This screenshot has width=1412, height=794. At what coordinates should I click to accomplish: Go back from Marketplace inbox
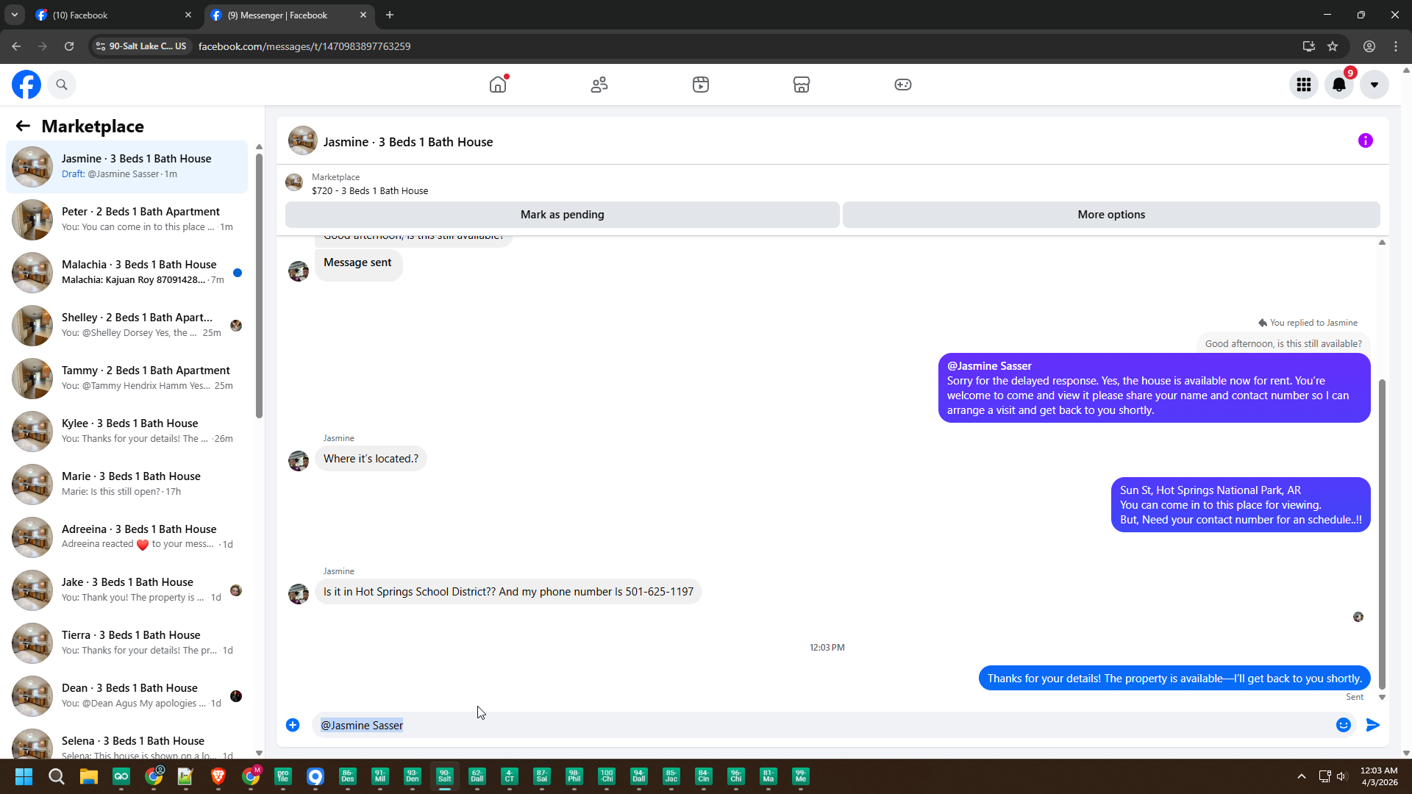(x=23, y=126)
